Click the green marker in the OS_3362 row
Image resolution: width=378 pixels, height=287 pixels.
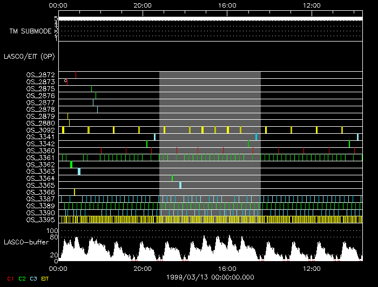tap(71, 165)
